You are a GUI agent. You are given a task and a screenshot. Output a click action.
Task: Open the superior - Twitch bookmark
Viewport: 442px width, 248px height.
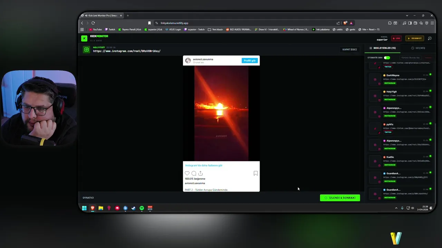[194, 29]
